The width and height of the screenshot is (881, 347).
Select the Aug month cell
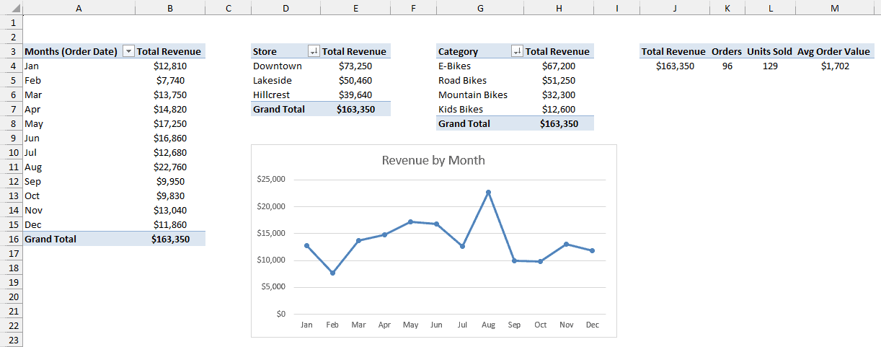tap(79, 167)
